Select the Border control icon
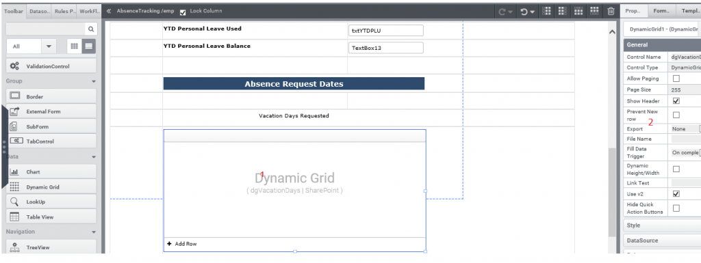The width and height of the screenshot is (701, 263). 14,96
